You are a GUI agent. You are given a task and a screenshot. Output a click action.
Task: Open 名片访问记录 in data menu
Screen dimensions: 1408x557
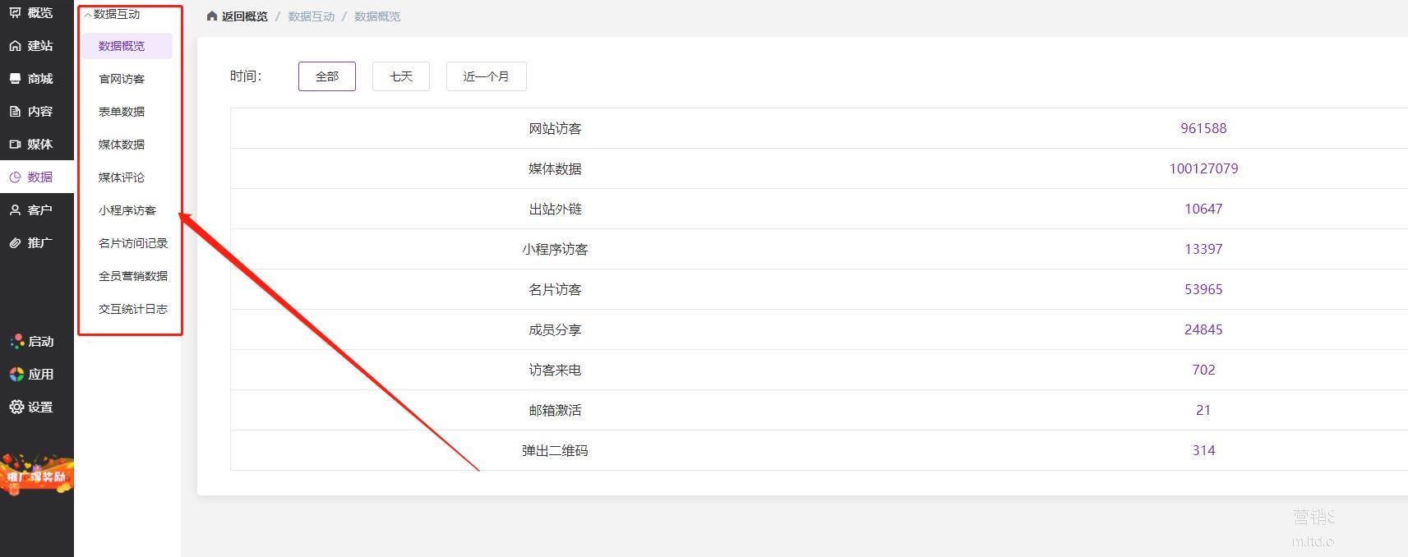pyautogui.click(x=133, y=243)
